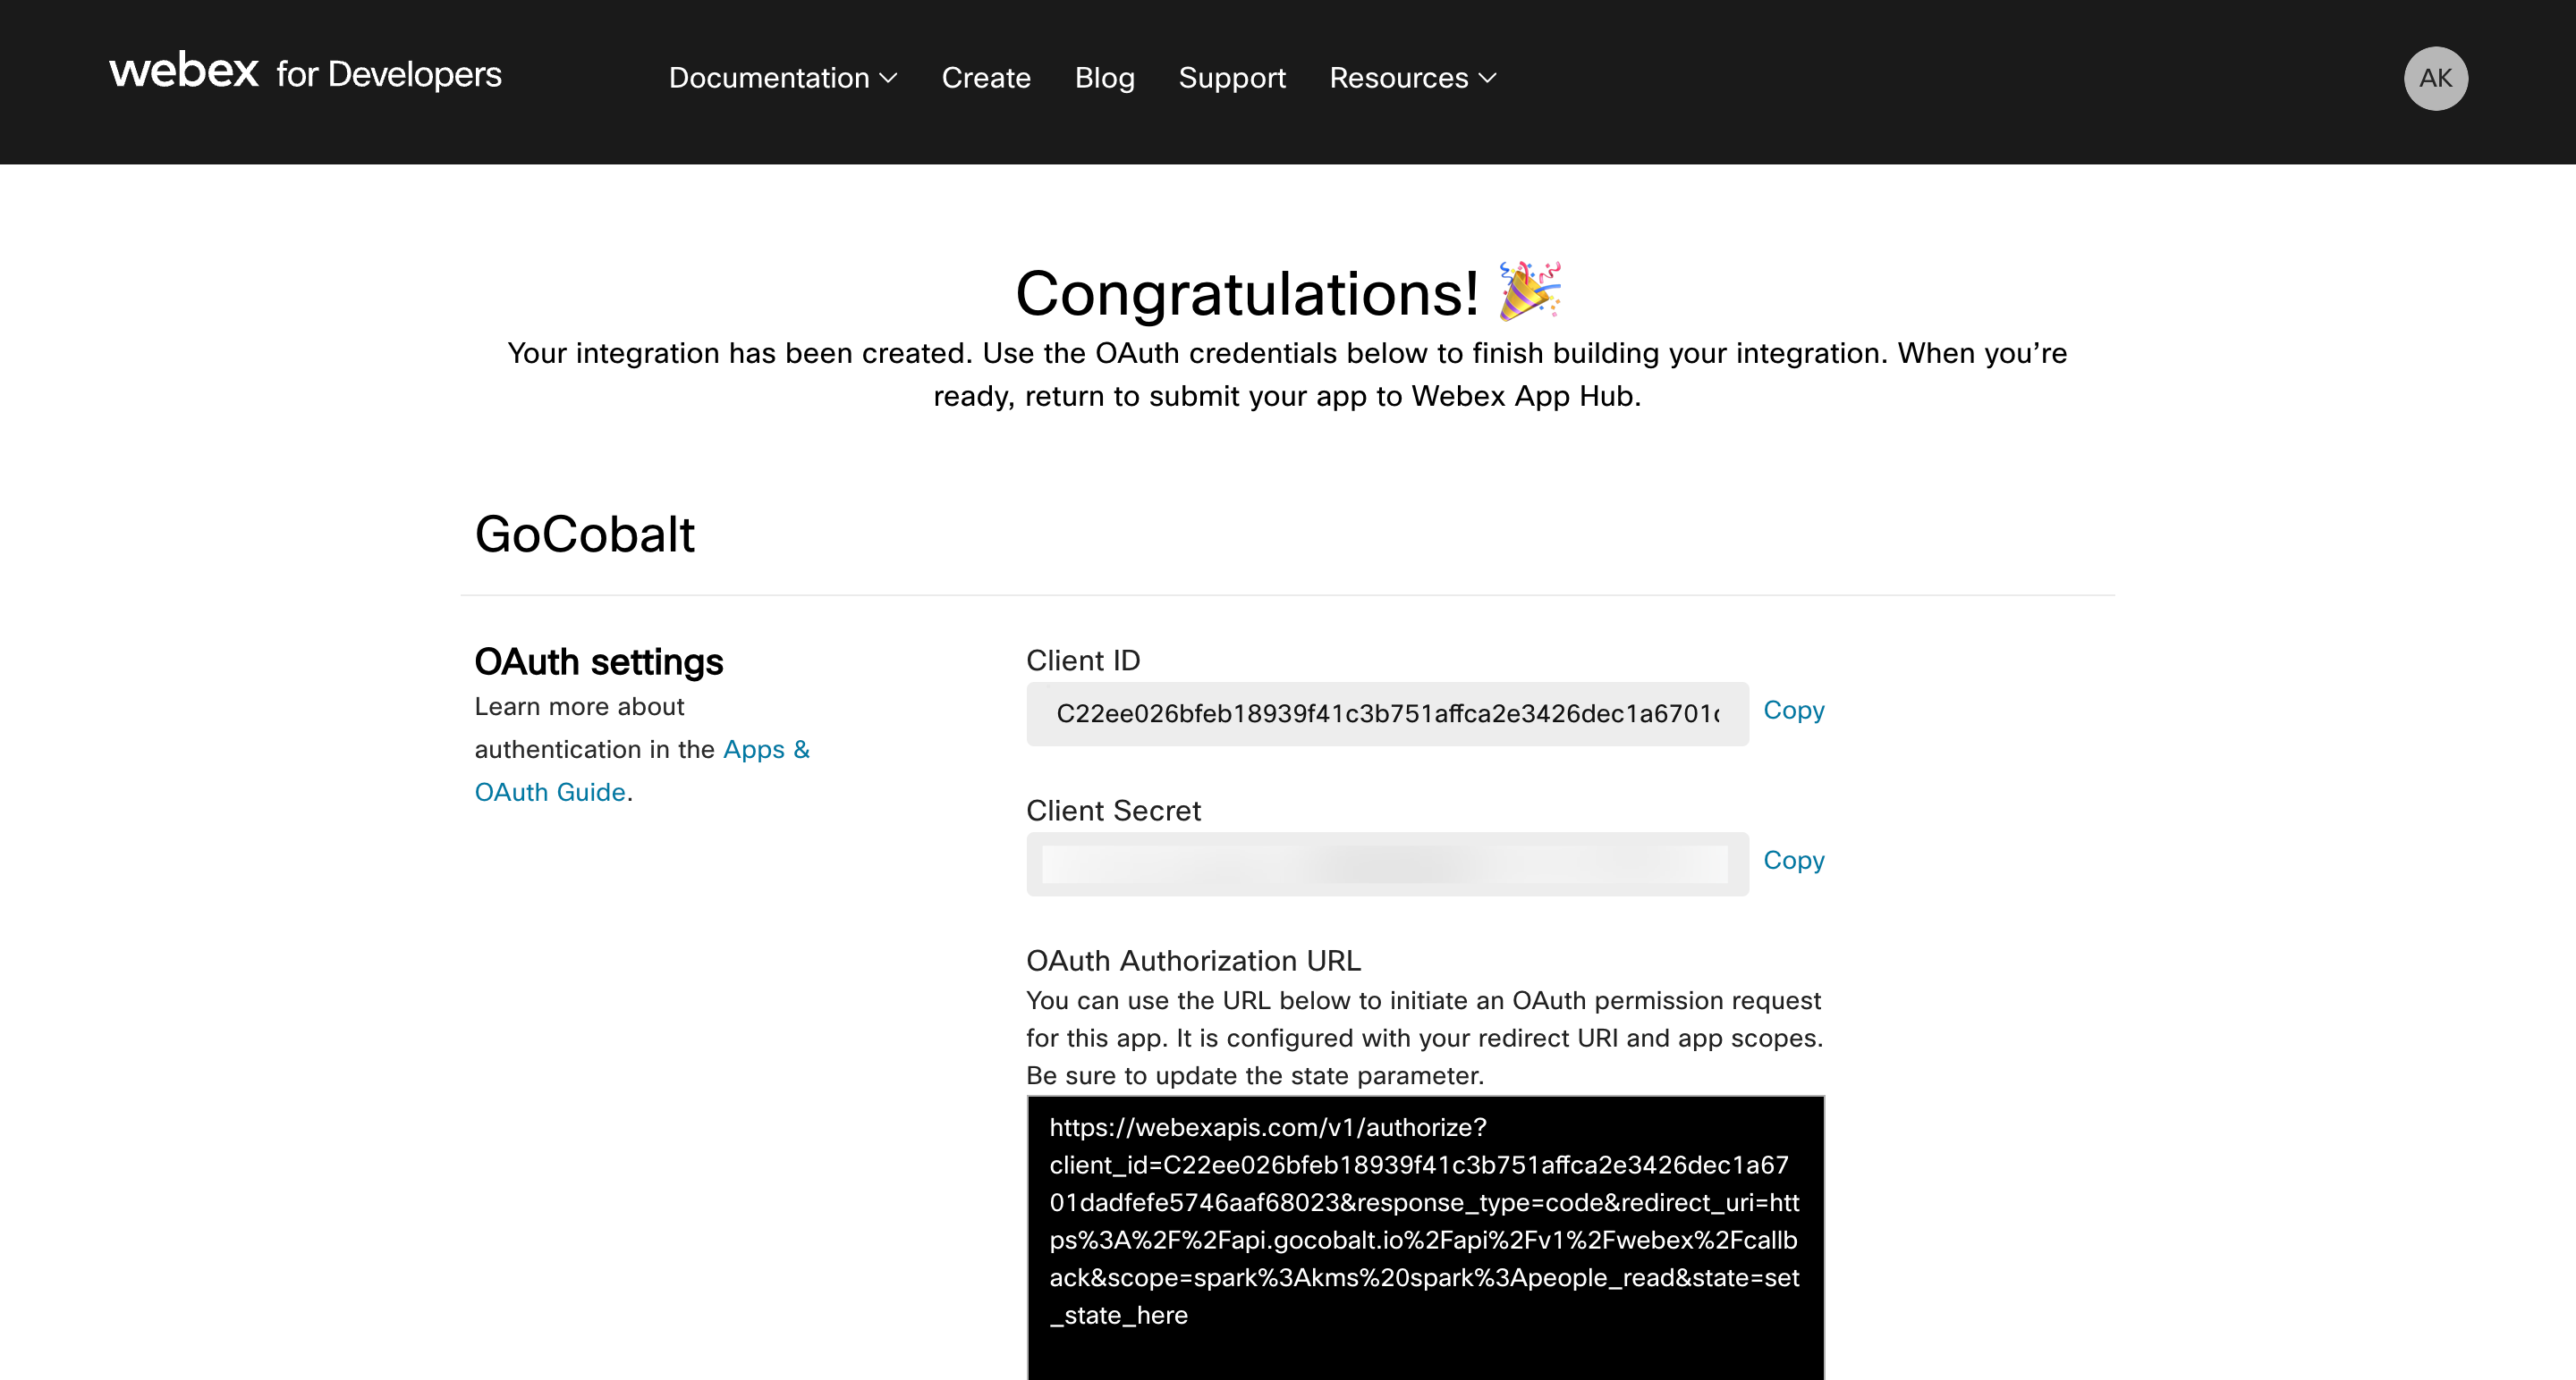Screen dimensions: 2576x1380
Task: Open the Resources menu
Action: tap(1398, 78)
